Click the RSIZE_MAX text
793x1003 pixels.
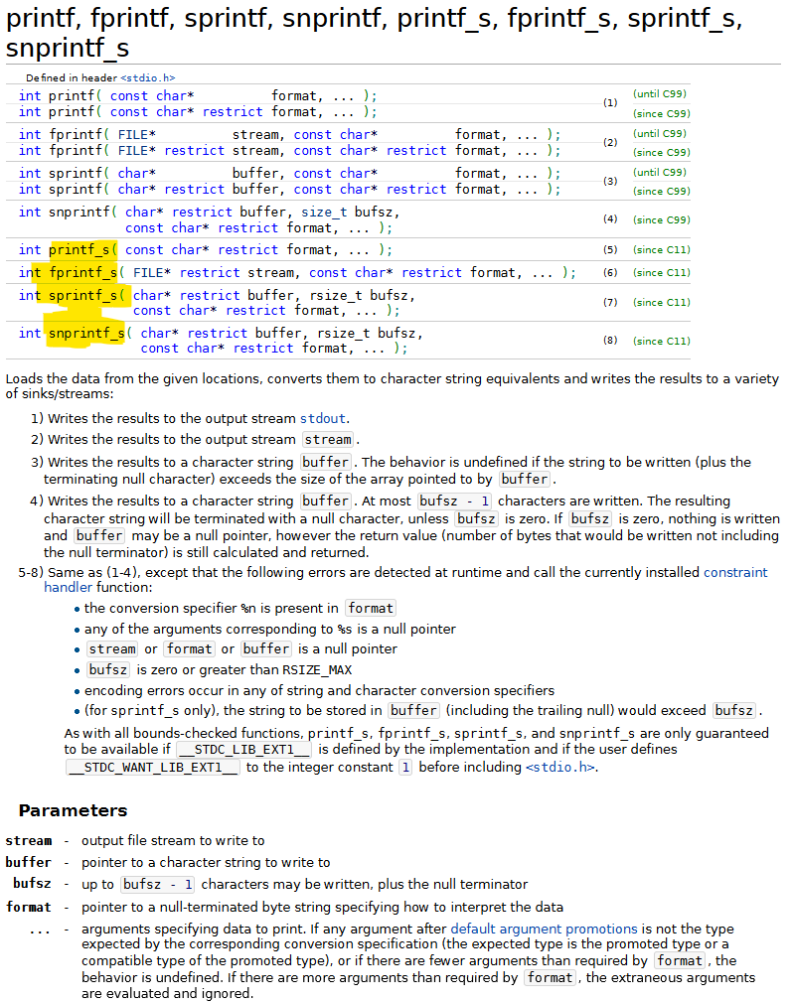click(x=317, y=670)
